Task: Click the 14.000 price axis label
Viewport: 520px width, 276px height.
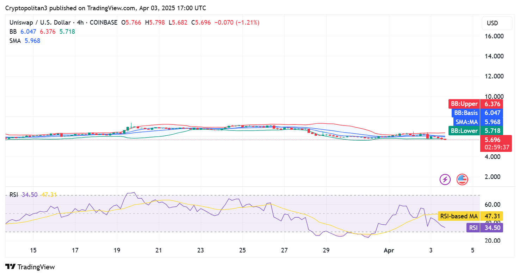Action: point(494,56)
